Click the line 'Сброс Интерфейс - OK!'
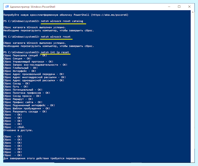The image size is (198, 166). [20, 71]
